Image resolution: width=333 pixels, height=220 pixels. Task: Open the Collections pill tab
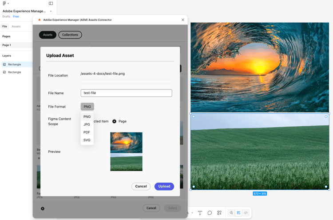coord(70,35)
